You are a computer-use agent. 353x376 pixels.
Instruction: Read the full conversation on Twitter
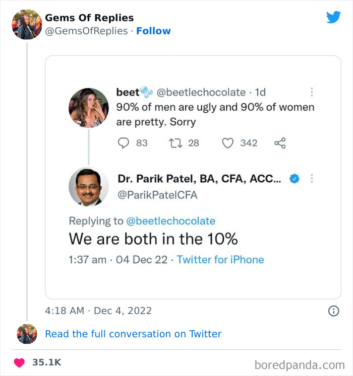133,334
